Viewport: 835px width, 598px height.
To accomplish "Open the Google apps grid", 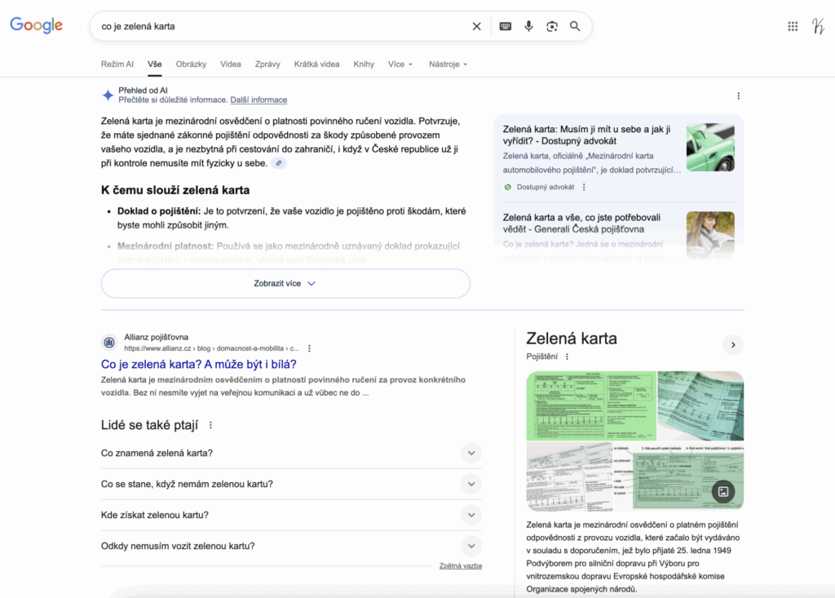I will (x=793, y=26).
